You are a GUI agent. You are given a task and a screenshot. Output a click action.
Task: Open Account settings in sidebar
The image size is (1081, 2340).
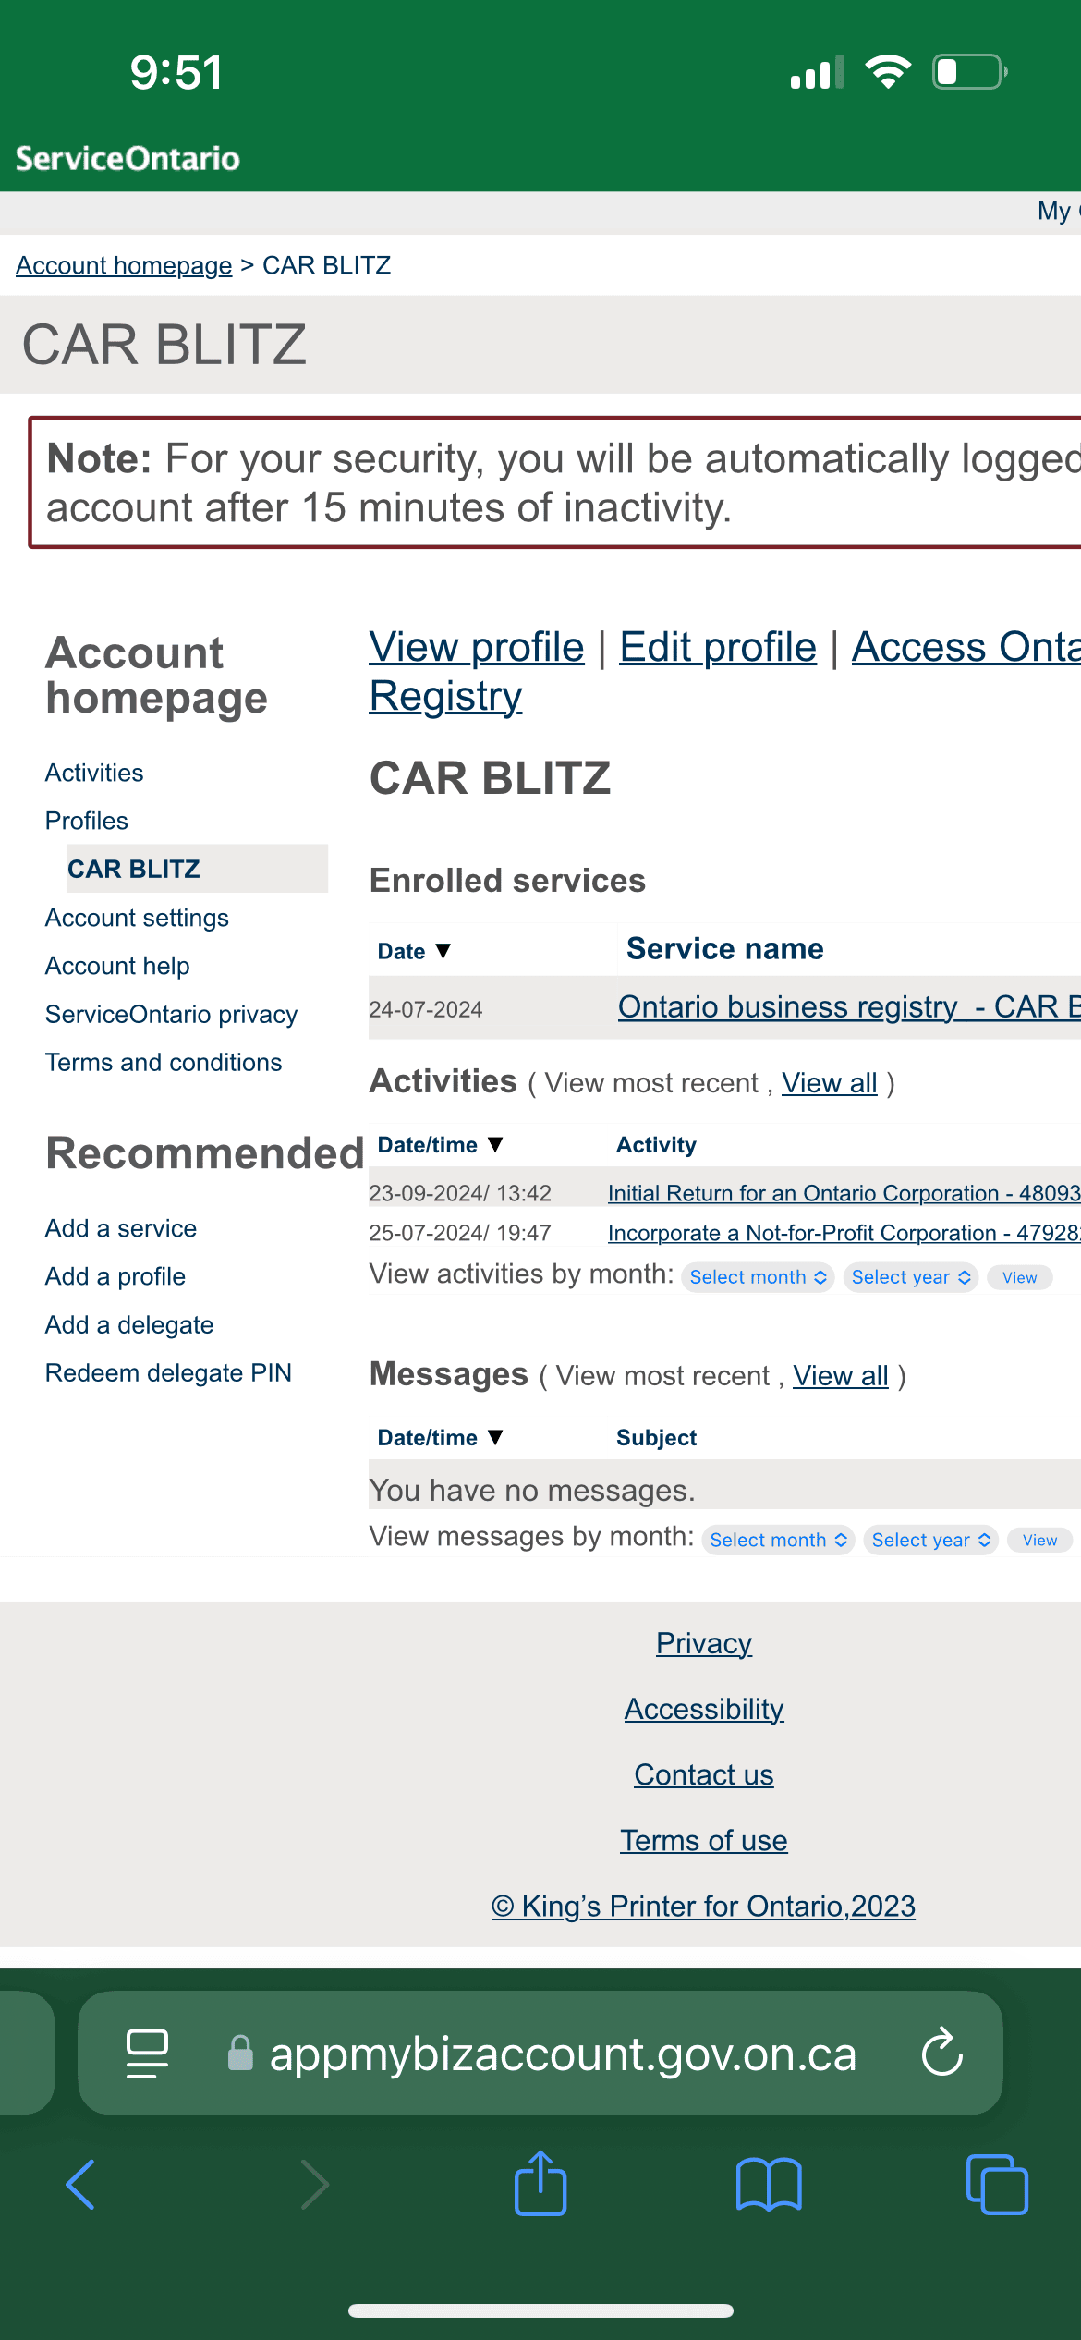[137, 918]
